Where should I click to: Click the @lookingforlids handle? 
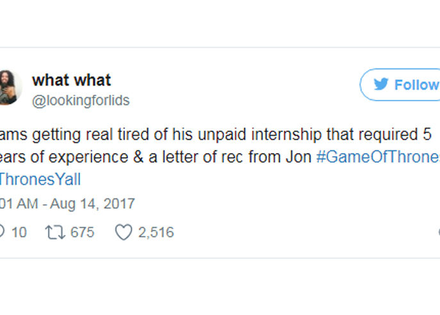pyautogui.click(x=81, y=101)
